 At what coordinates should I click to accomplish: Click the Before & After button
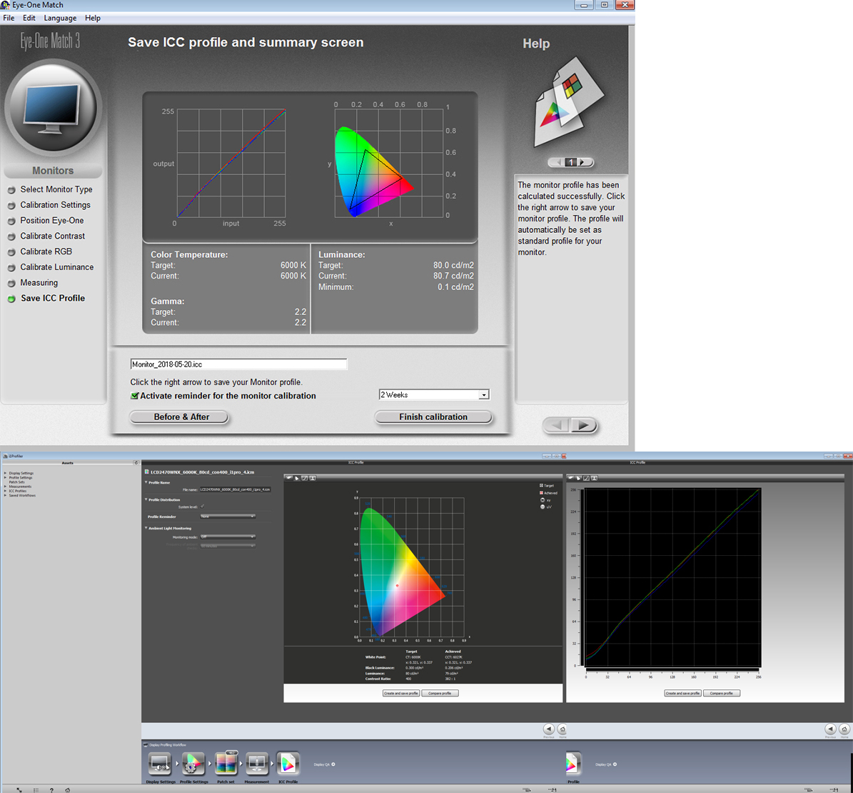point(181,417)
